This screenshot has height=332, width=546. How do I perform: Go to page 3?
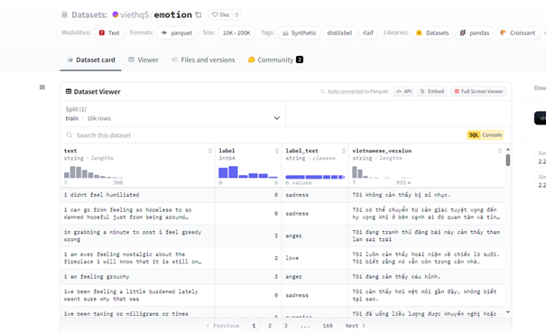286,326
